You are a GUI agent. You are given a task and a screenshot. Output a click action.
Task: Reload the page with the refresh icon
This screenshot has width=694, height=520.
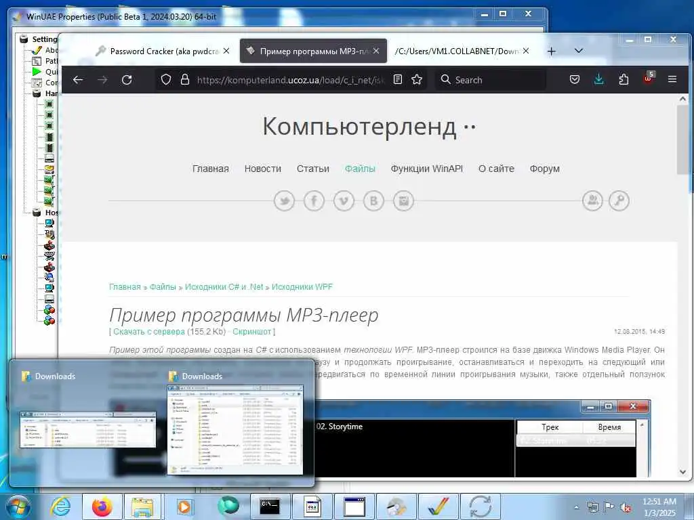click(x=127, y=80)
